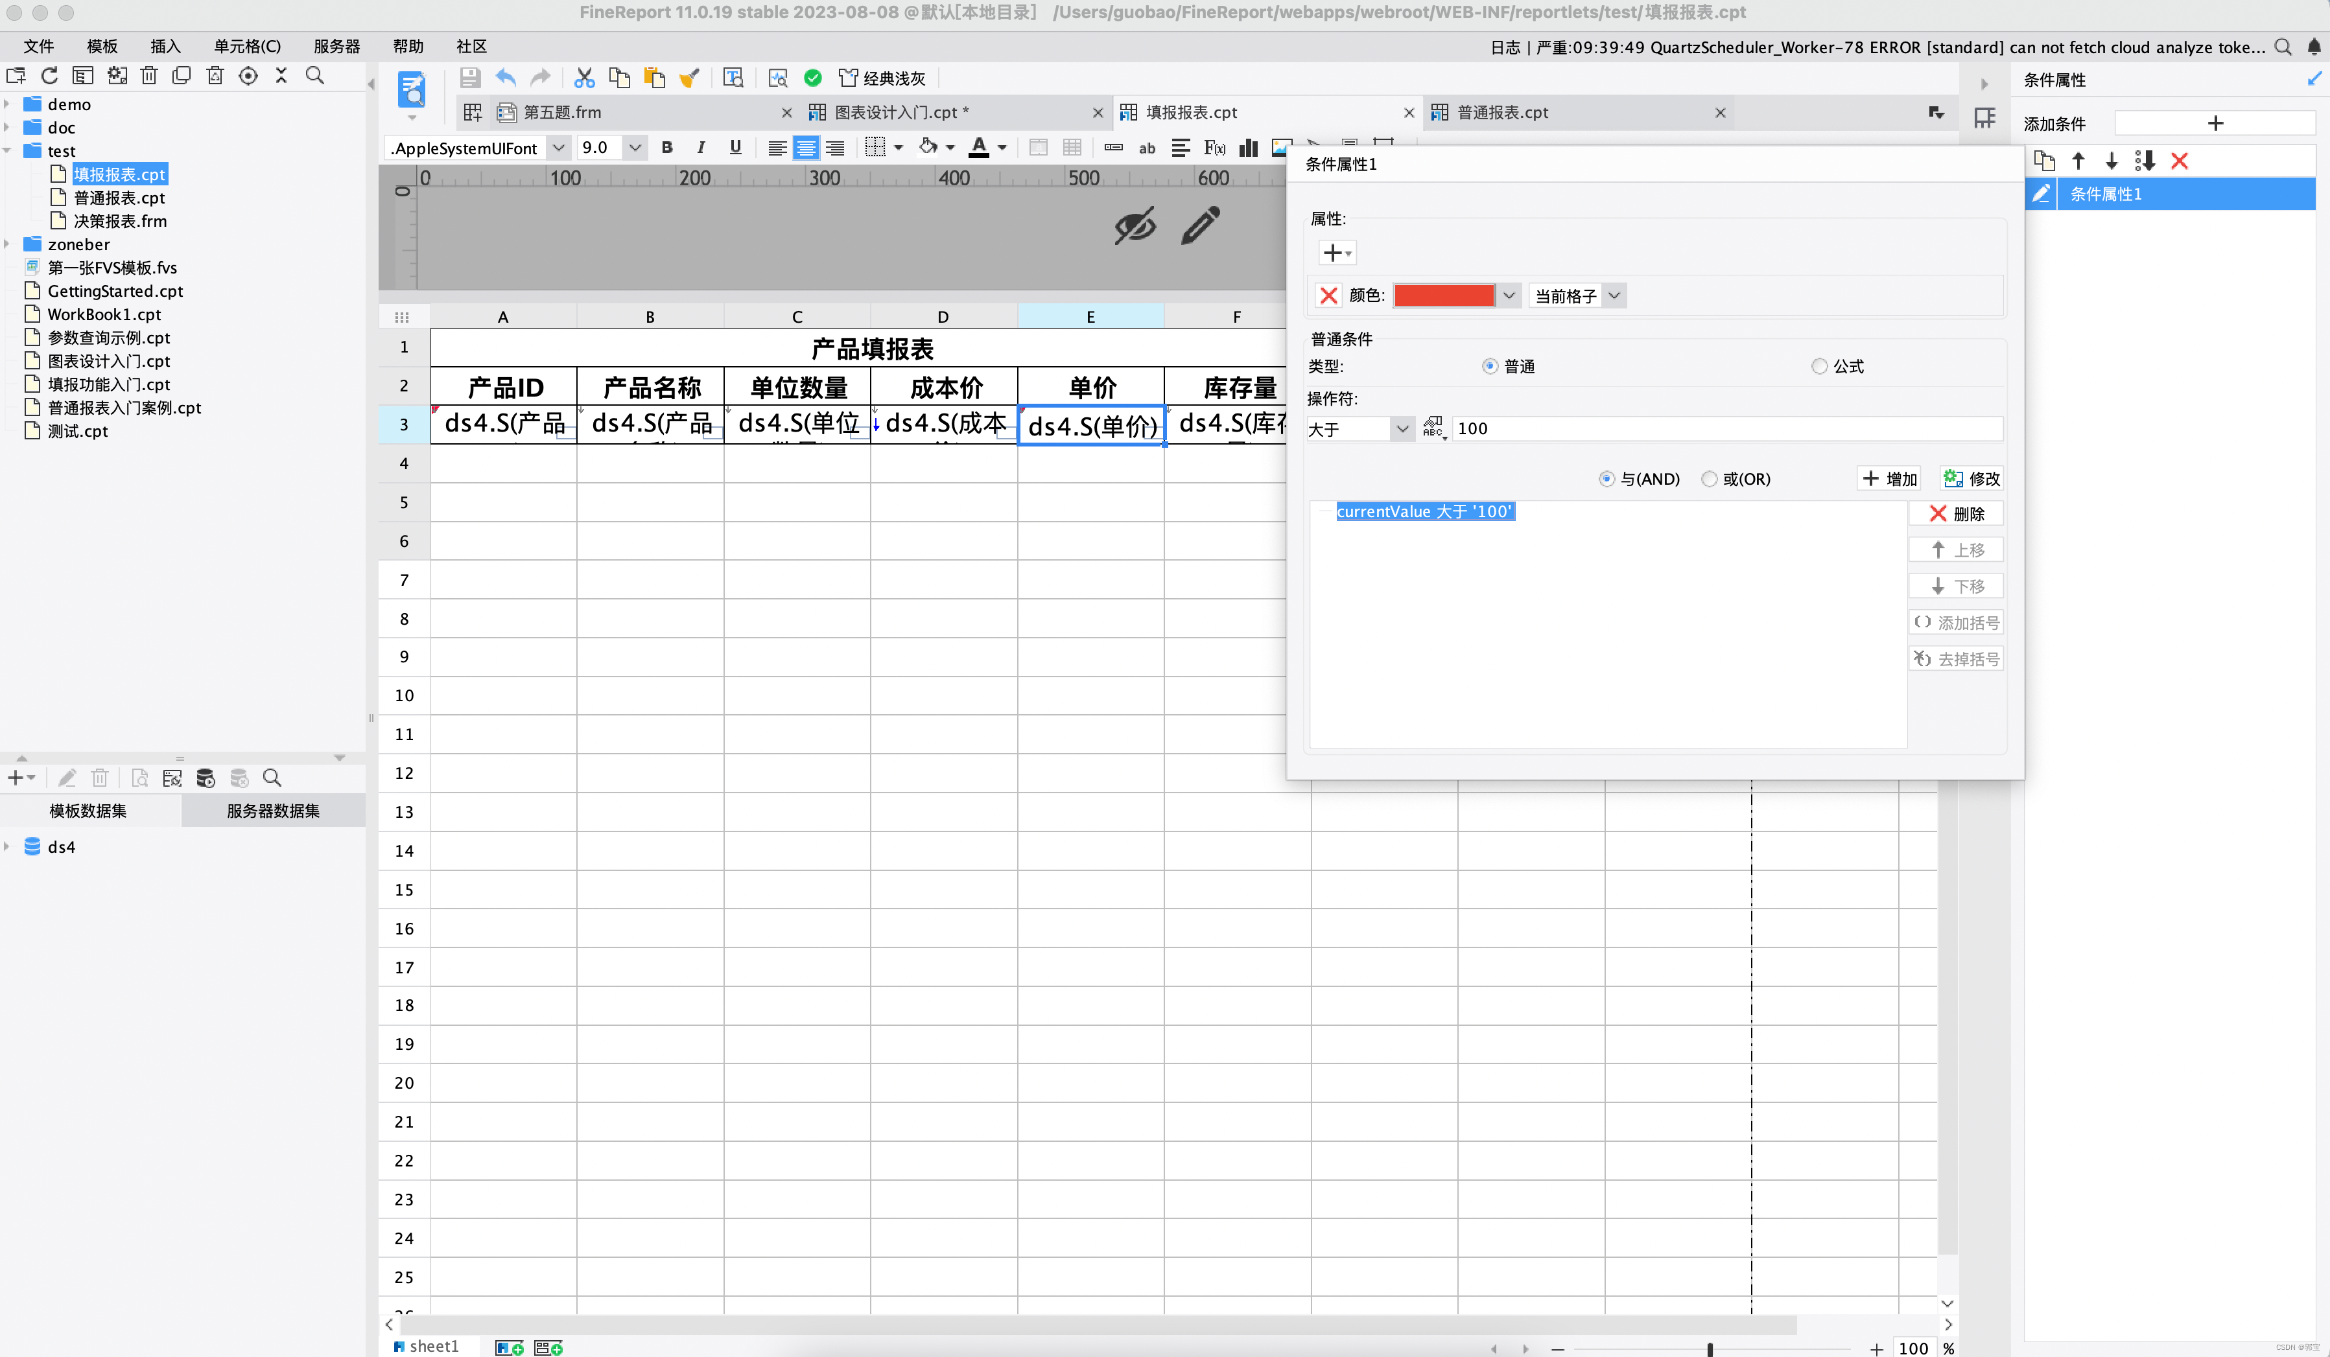This screenshot has width=2330, height=1357.
Task: Open the 单元格(C) menu
Action: (x=247, y=46)
